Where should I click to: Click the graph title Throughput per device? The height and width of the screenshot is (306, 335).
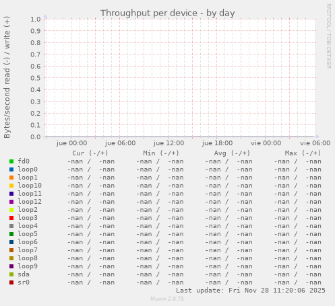[168, 13]
